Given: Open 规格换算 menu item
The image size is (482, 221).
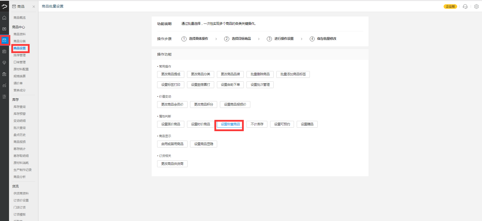Looking at the screenshot, I should pos(20,76).
